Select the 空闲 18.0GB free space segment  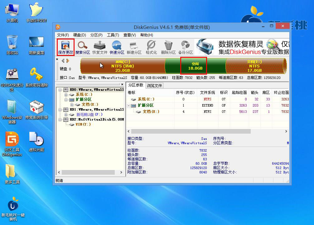(x=195, y=66)
